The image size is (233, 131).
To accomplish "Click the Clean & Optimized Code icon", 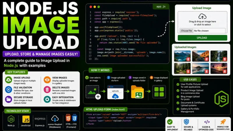I will [207, 122].
